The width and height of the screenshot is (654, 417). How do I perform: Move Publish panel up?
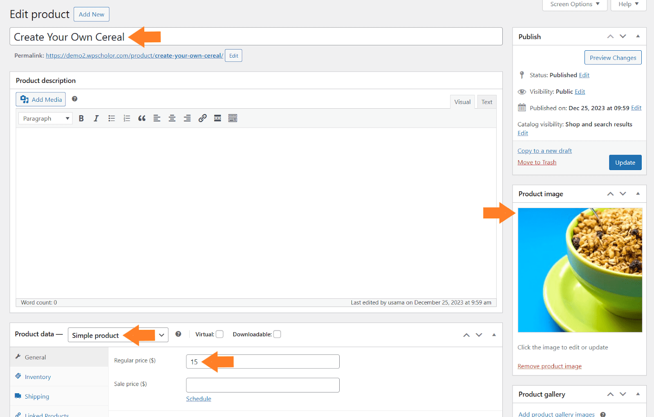[610, 36]
